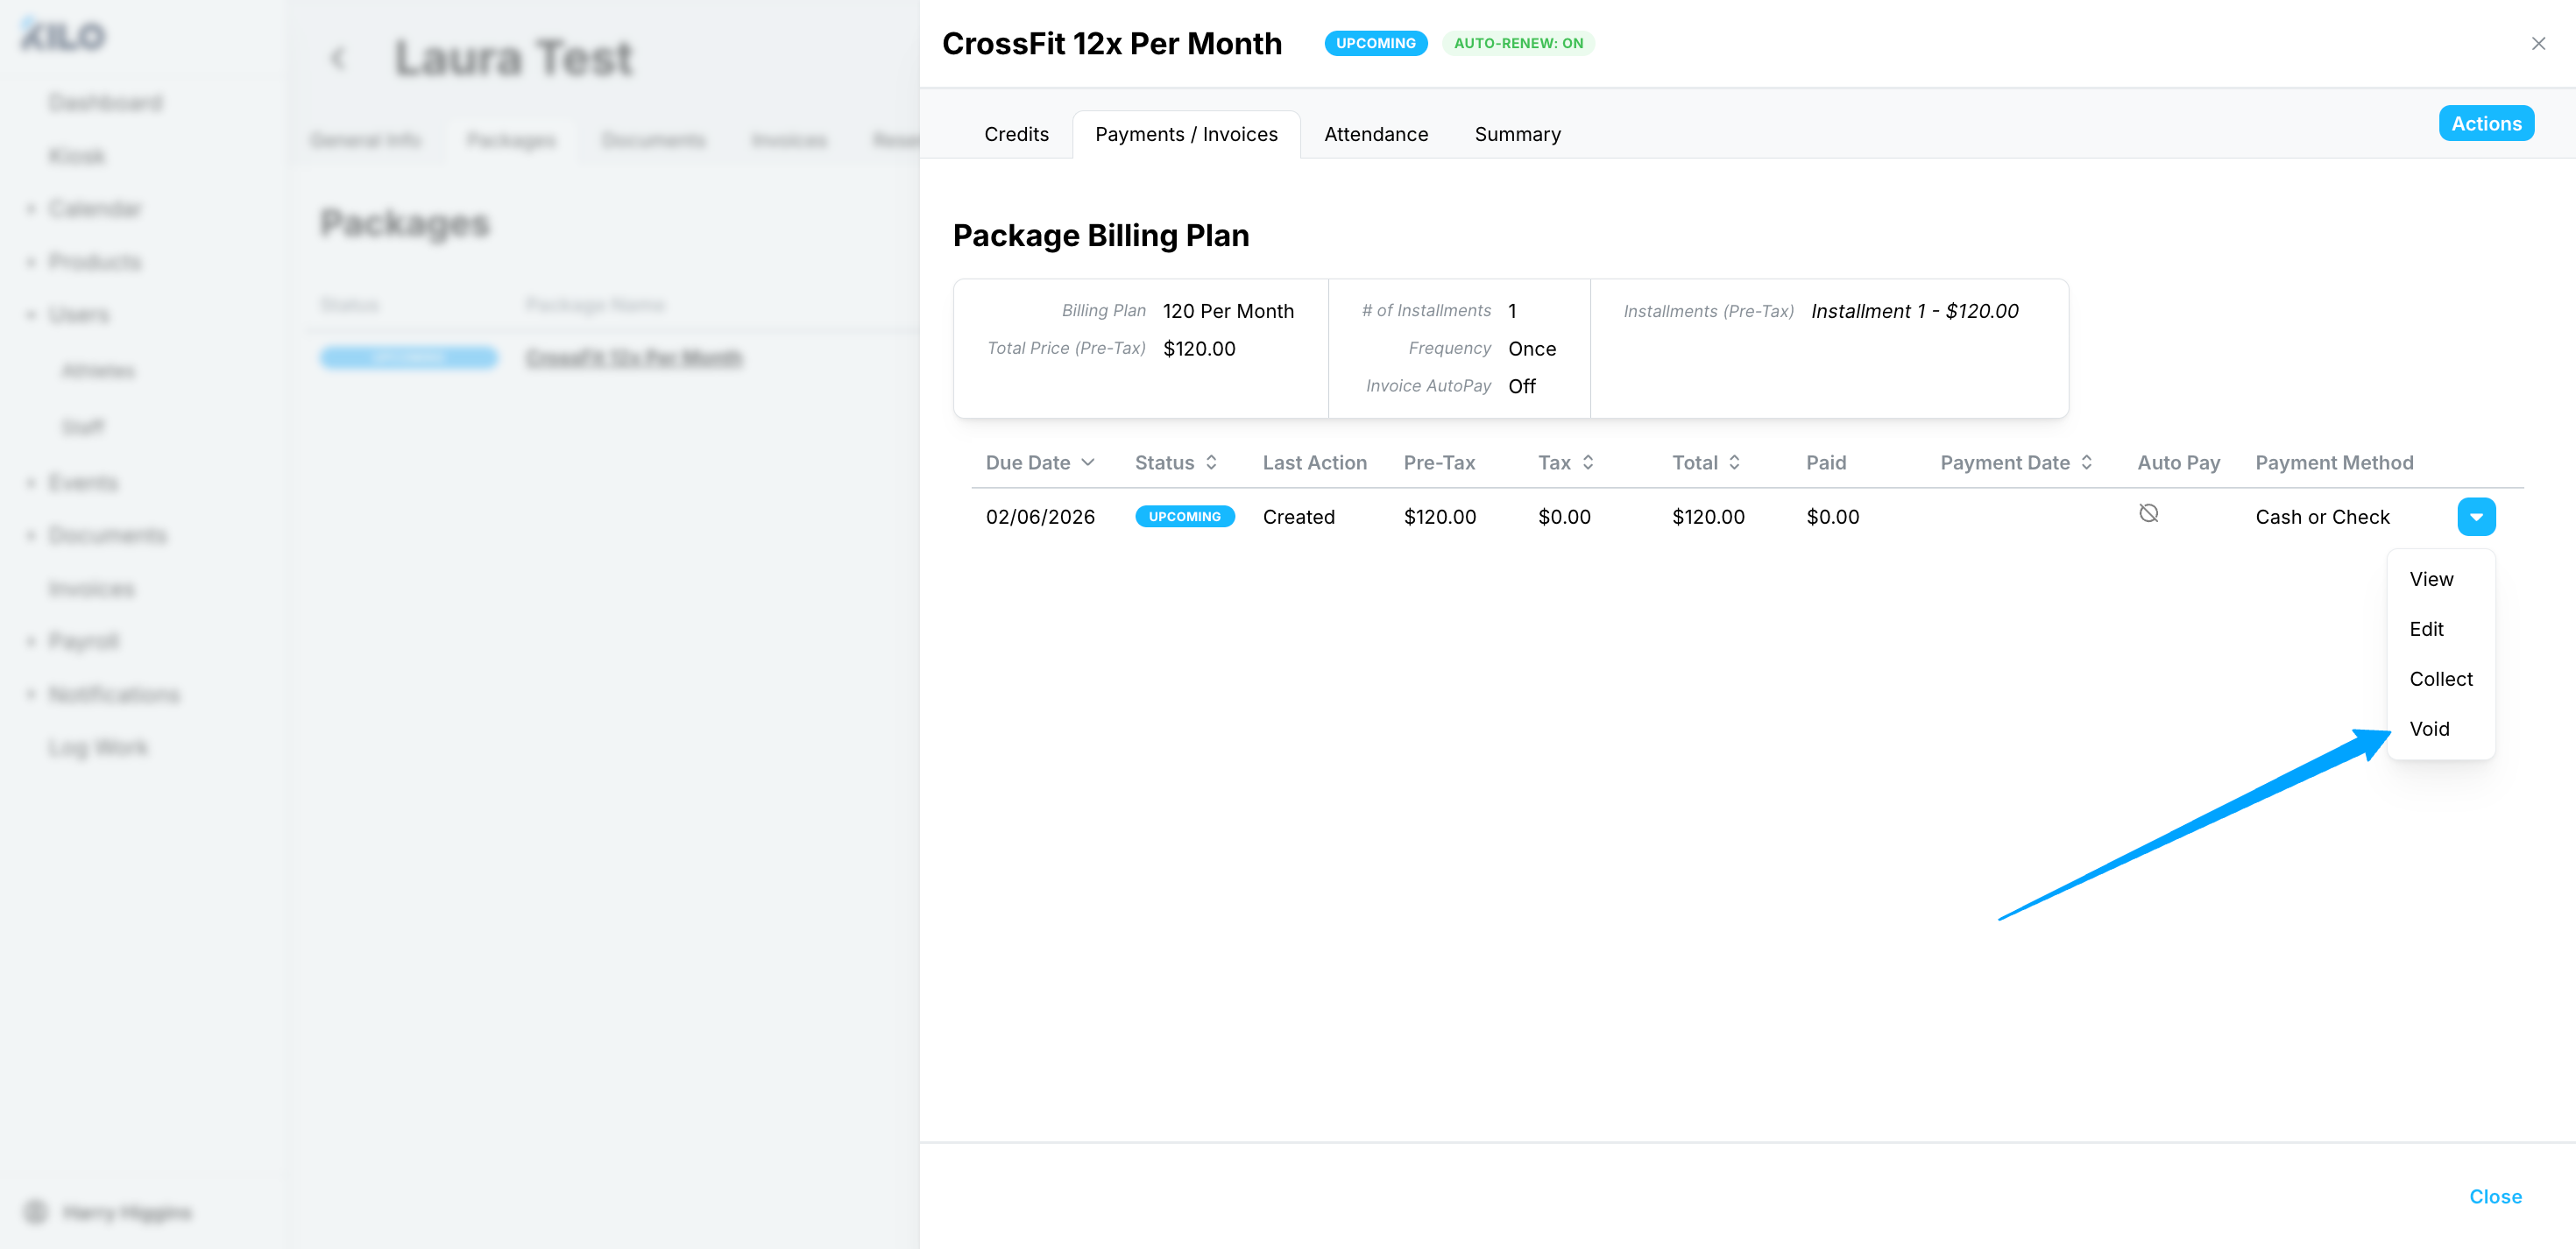This screenshot has width=2576, height=1249.
Task: Open the Summary tab
Action: (x=1516, y=134)
